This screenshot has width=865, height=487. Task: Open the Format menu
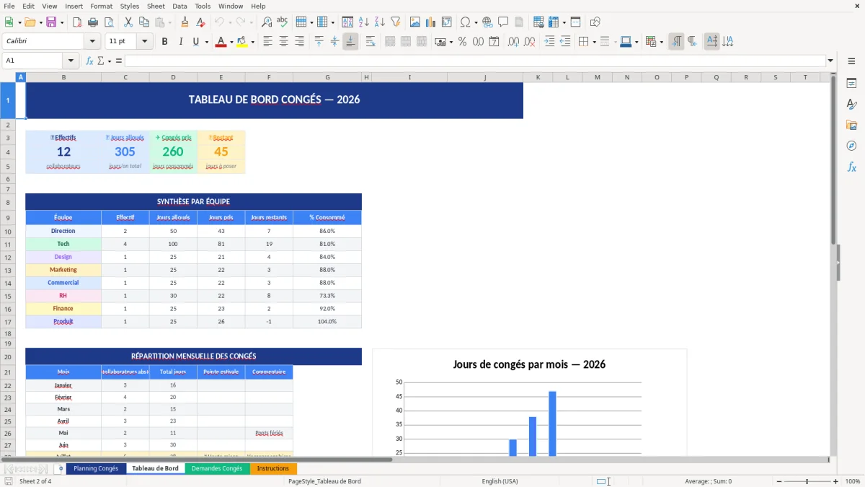101,6
